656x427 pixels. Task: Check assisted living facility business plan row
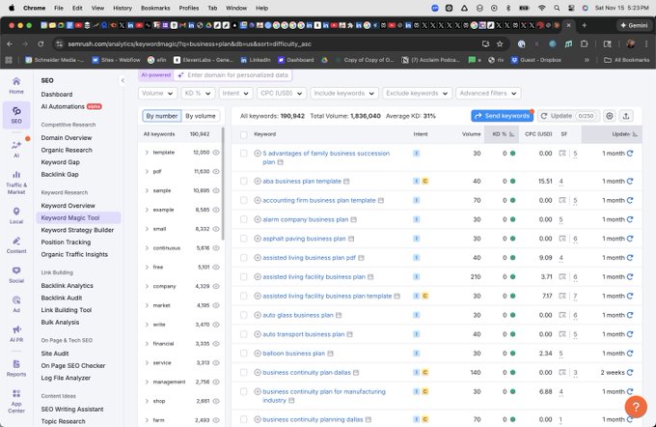243,276
